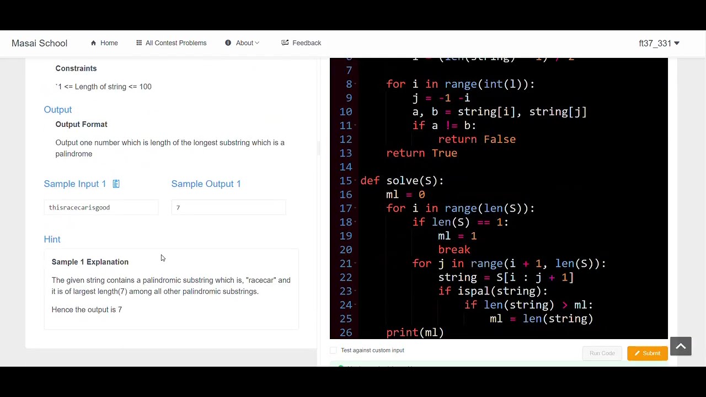Place cursor on line 26 print(ml)
This screenshot has height=397, width=706.
[415, 332]
